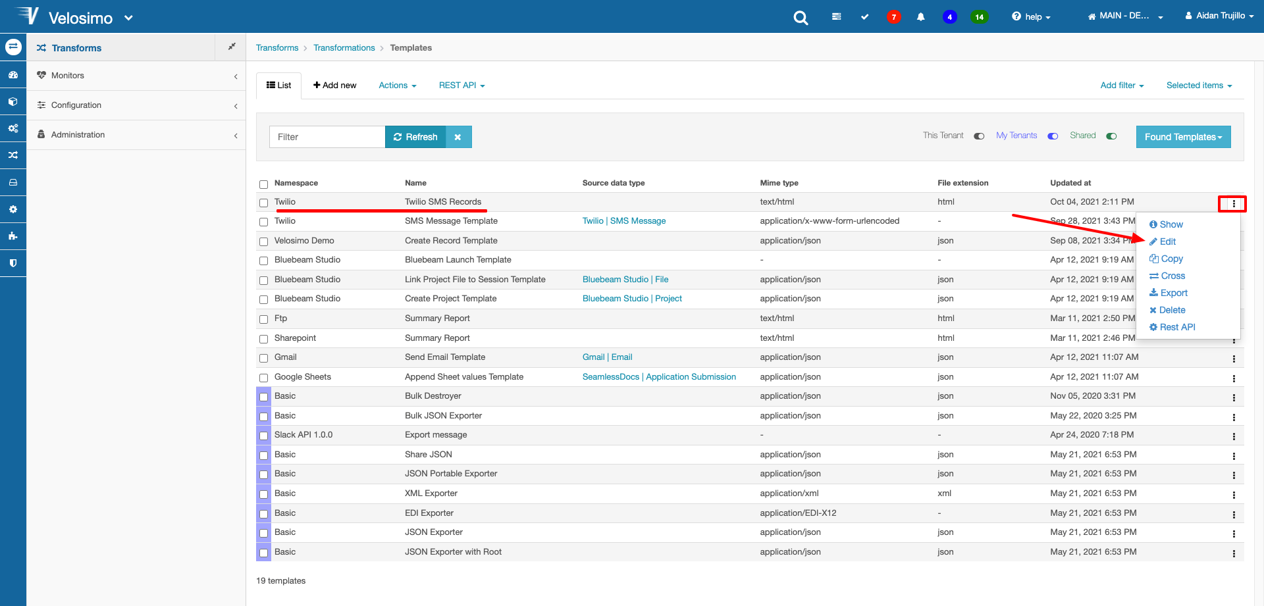The image size is (1264, 606).
Task: Select the double gears sidebar icon
Action: click(x=13, y=128)
